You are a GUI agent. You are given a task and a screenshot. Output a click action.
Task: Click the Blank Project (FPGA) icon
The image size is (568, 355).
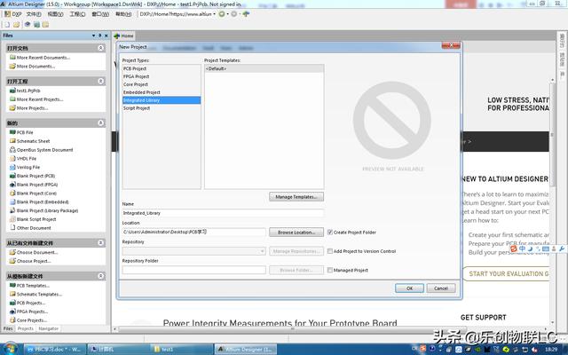(x=12, y=185)
